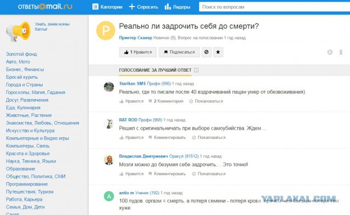Open Семья, Дом, Дети category
350x215 pixels.
(25, 207)
